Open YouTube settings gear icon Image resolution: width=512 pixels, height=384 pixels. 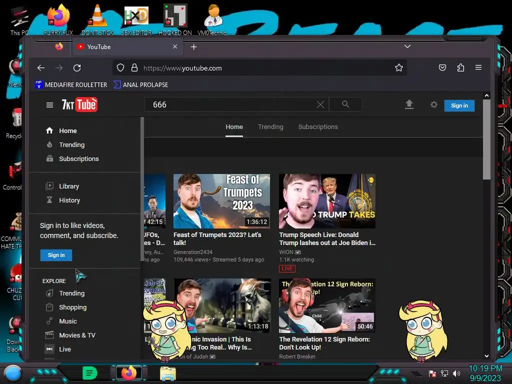433,104
